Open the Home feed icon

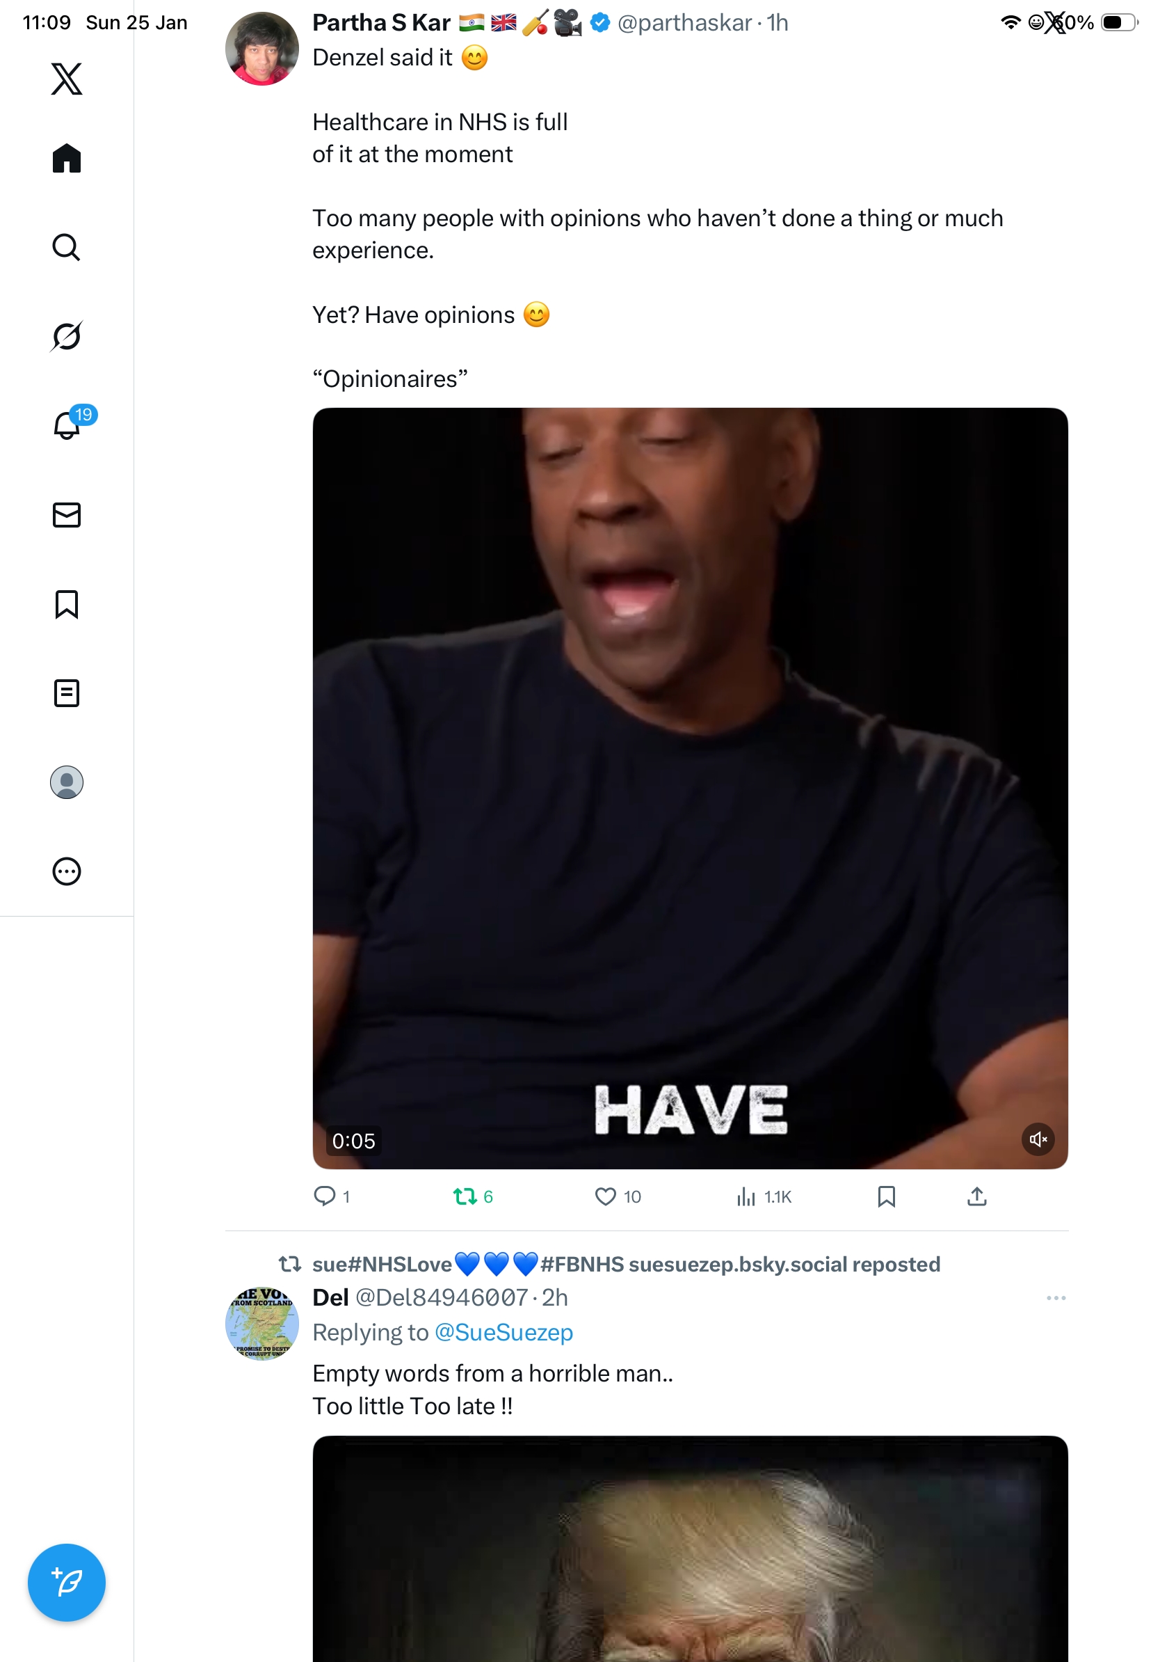(x=67, y=158)
